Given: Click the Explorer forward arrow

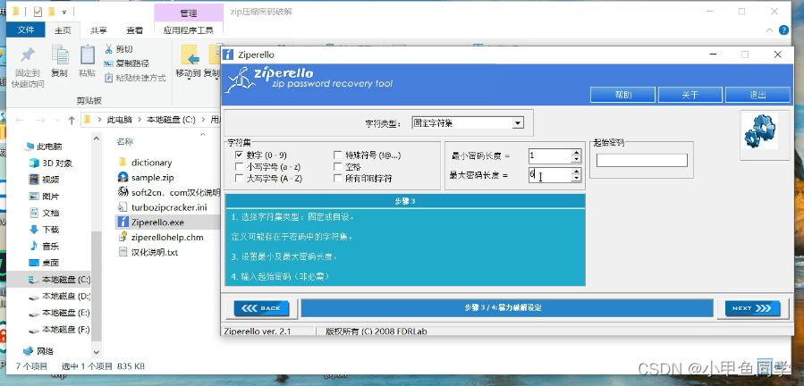Looking at the screenshot, I should click(41, 121).
